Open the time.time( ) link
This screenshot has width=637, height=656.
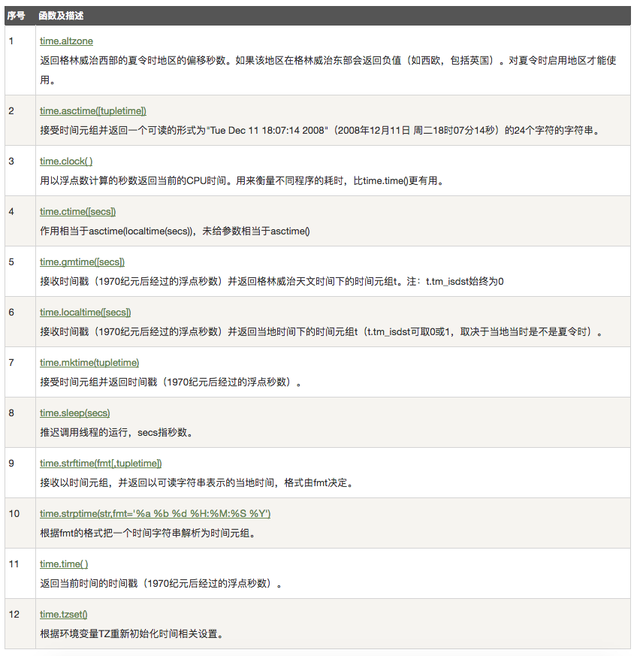[x=64, y=564]
